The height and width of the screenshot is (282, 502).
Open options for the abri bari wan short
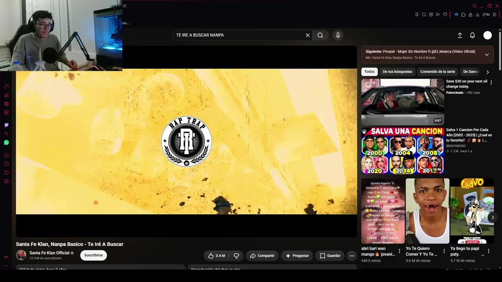399,251
